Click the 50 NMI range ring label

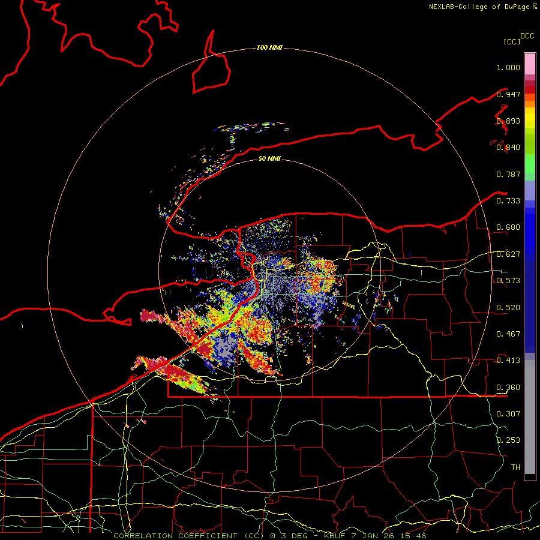point(269,158)
